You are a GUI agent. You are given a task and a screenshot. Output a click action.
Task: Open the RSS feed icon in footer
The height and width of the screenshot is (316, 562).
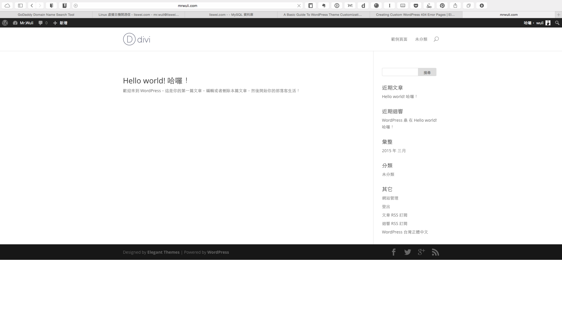pos(435,252)
